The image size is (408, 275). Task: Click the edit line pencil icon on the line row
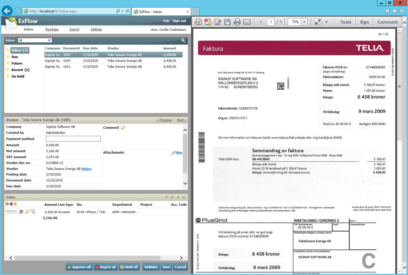pyautogui.click(x=27, y=212)
